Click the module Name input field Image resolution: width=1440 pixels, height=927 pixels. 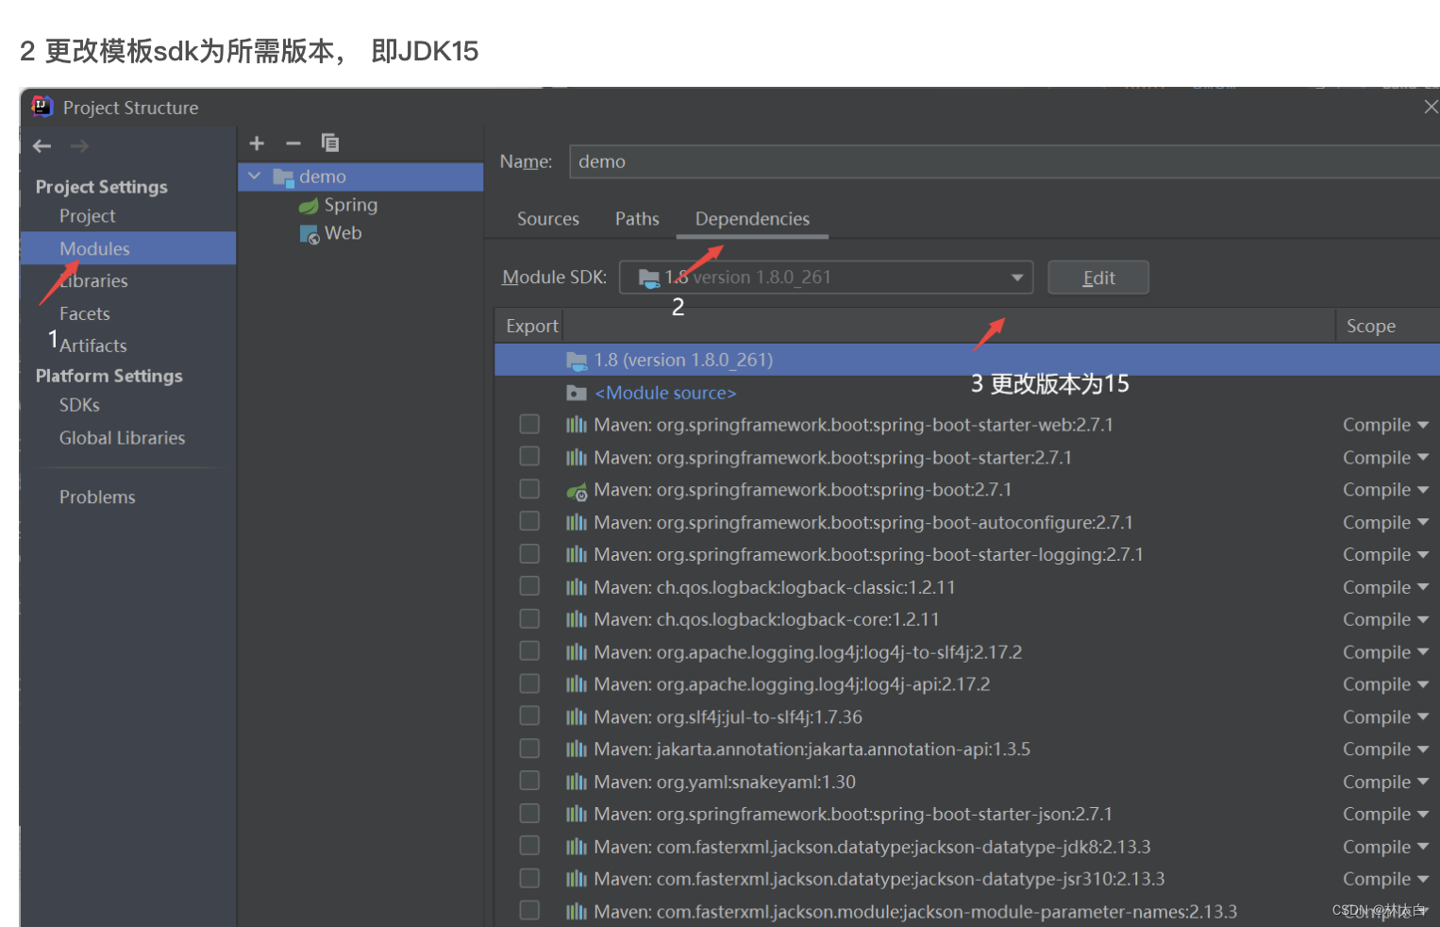(1004, 161)
